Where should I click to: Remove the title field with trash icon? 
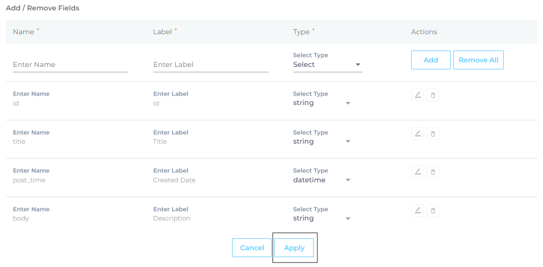coord(432,134)
